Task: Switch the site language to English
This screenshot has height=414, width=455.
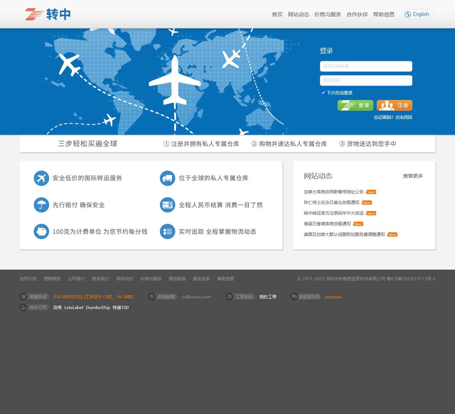Action: [418, 14]
